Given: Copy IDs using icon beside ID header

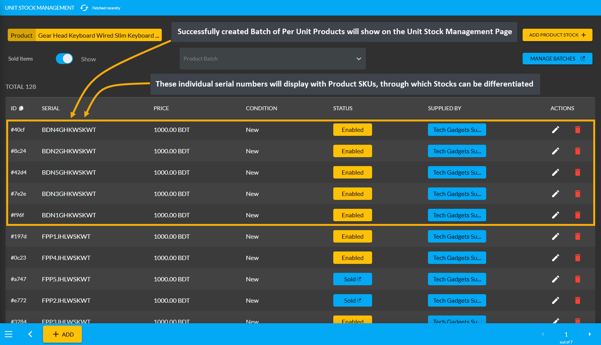Looking at the screenshot, I should point(21,108).
